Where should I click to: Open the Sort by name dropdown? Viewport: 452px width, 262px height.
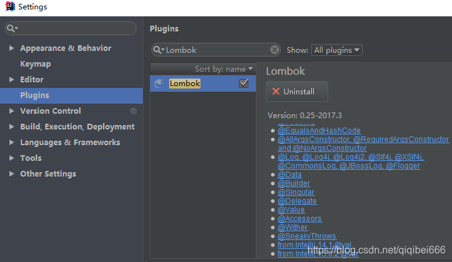click(224, 69)
